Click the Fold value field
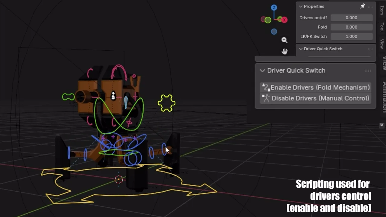Image resolution: width=386 pixels, height=217 pixels. (352, 27)
